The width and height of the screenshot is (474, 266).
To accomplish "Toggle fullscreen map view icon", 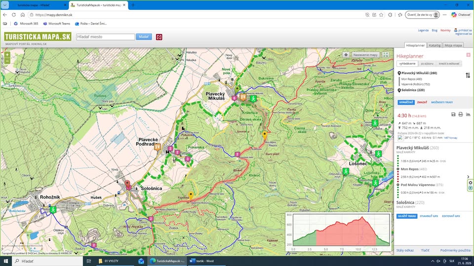I will 386,55.
